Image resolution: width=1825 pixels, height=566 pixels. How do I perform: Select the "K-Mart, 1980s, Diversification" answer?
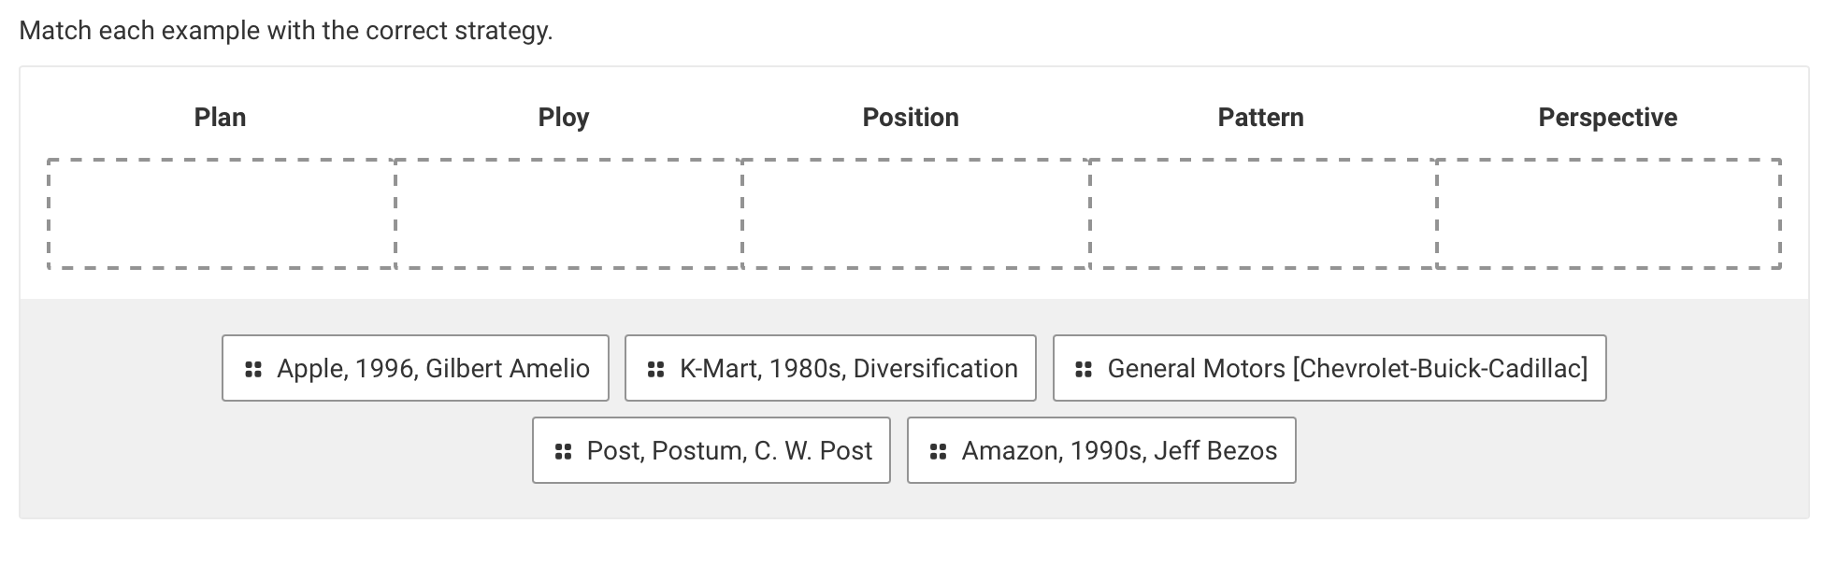[848, 369]
